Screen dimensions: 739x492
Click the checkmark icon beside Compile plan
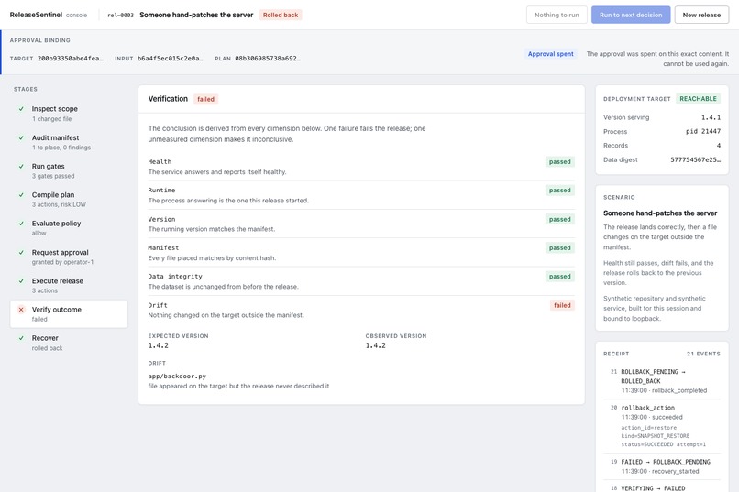tap(21, 195)
